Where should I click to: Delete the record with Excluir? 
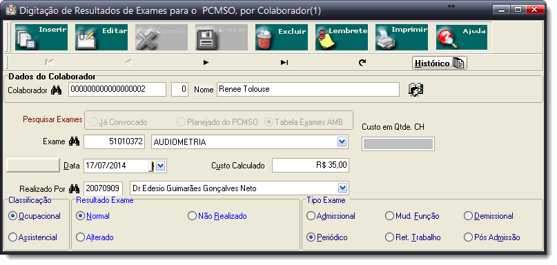pos(282,37)
